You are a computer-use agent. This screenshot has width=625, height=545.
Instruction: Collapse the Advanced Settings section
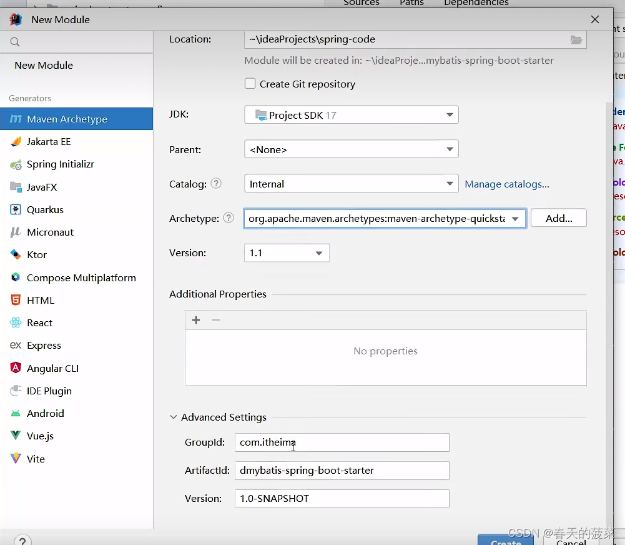[x=174, y=417]
